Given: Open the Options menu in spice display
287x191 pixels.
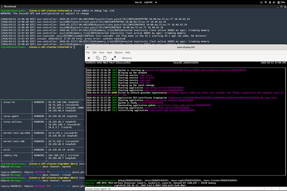Looking at the screenshot, I should 119,52.
